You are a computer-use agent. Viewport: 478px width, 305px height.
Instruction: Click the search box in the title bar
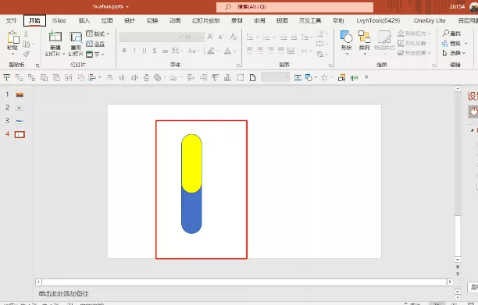tap(294, 7)
